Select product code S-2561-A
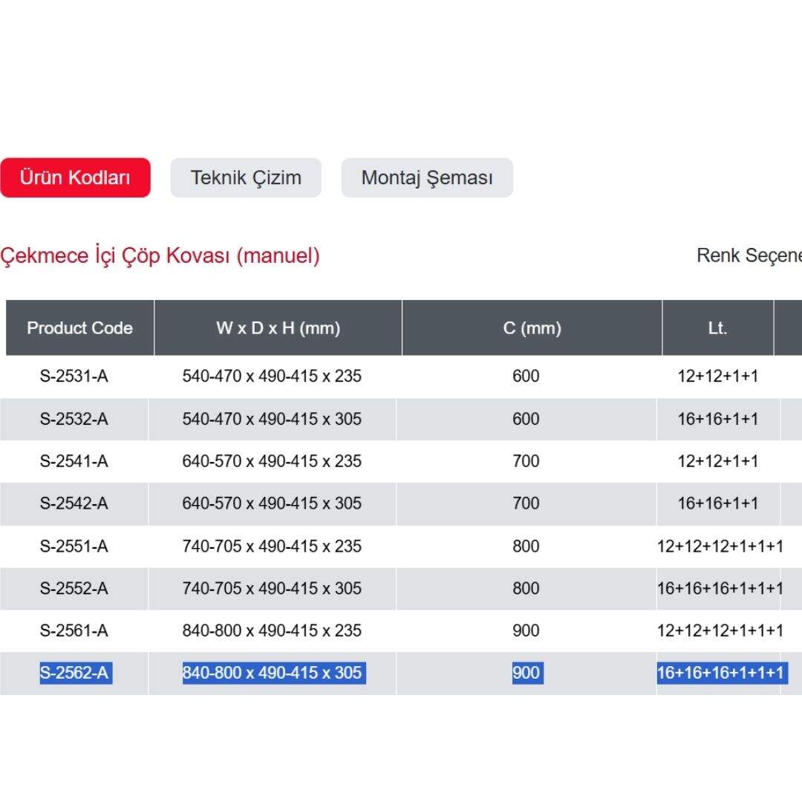Image resolution: width=802 pixels, height=802 pixels. [x=74, y=631]
